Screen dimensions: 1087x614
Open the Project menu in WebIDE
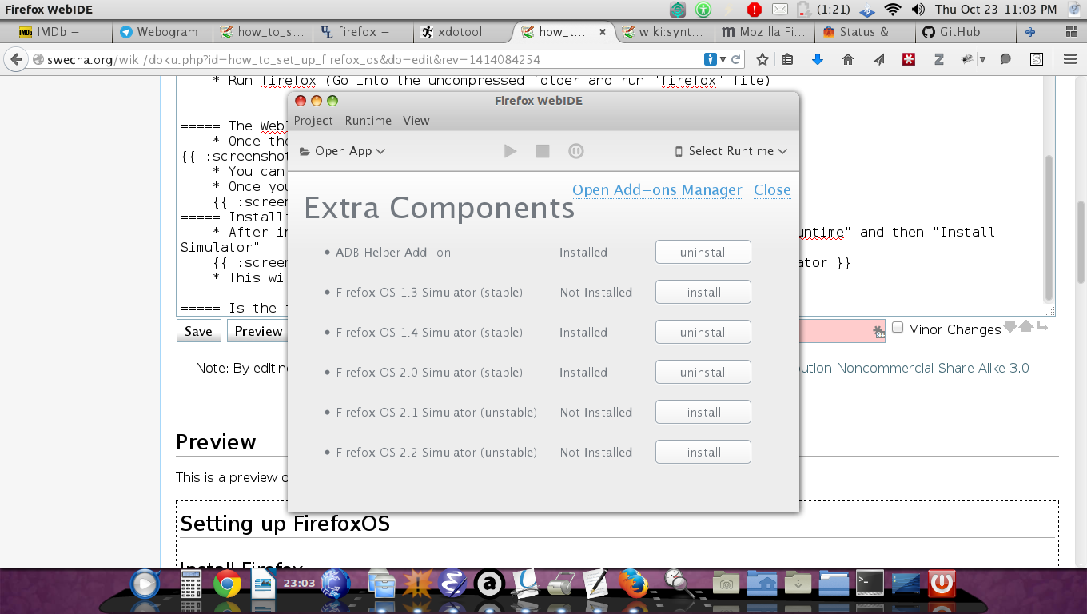coord(313,121)
